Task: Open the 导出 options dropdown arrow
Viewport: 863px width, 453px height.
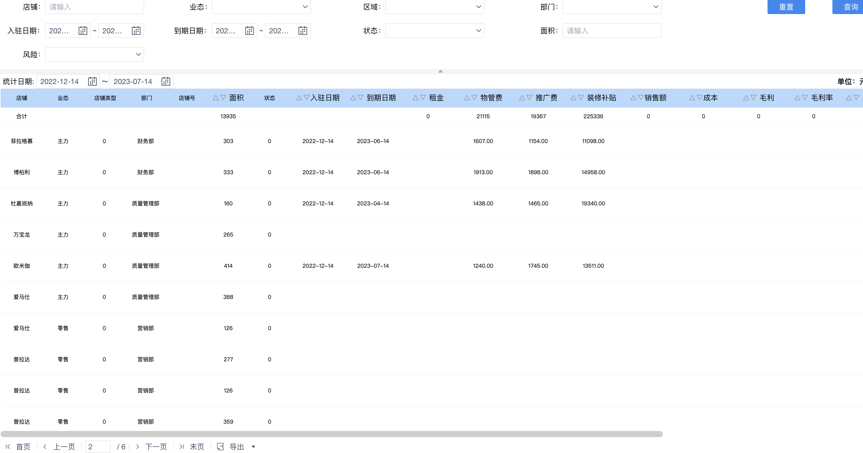Action: click(x=253, y=447)
